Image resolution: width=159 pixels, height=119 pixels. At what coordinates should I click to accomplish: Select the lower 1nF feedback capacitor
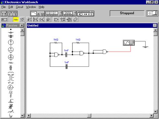(67, 67)
